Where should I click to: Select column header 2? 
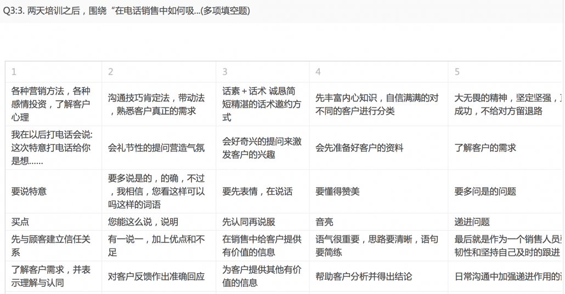click(159, 72)
